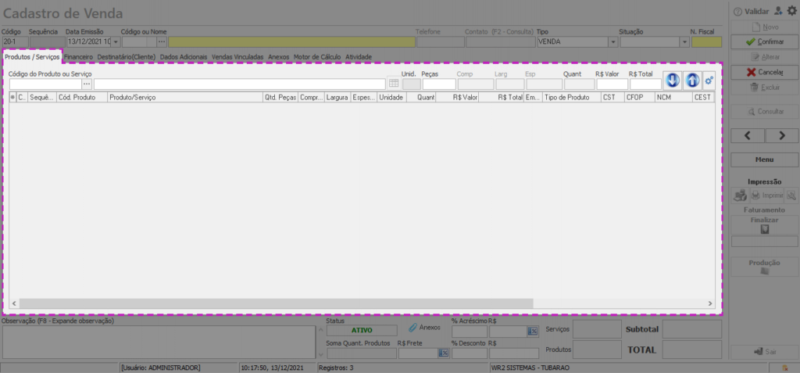This screenshot has width=800, height=373.
Task: Open the Tipo dropdown showing VENDA
Action: pos(607,42)
